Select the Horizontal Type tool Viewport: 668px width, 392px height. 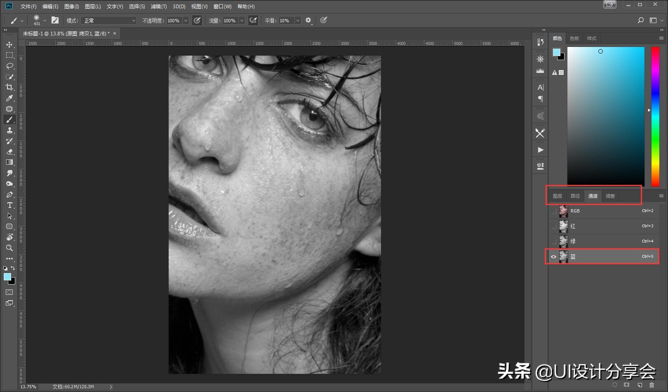[x=9, y=205]
